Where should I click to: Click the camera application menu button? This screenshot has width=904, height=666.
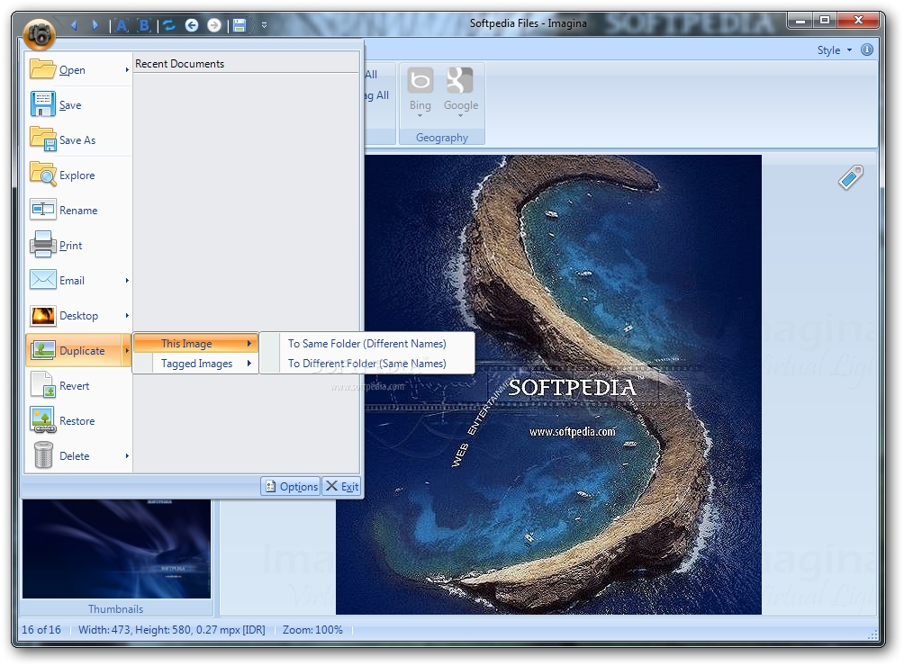[x=40, y=32]
